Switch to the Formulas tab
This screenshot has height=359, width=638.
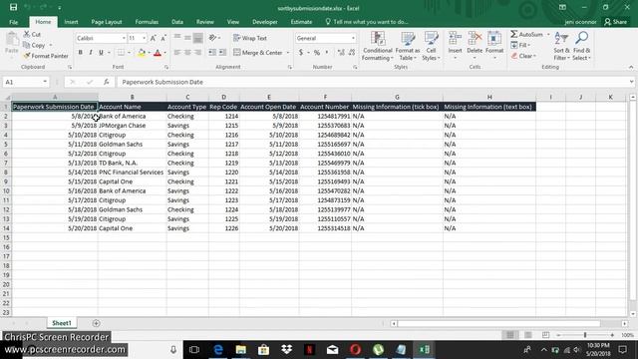(147, 22)
